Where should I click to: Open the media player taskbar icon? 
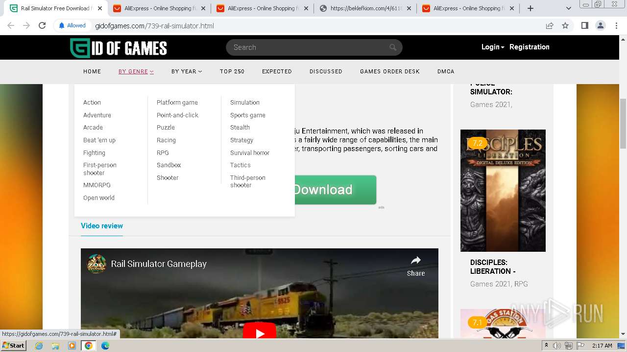[x=72, y=346]
